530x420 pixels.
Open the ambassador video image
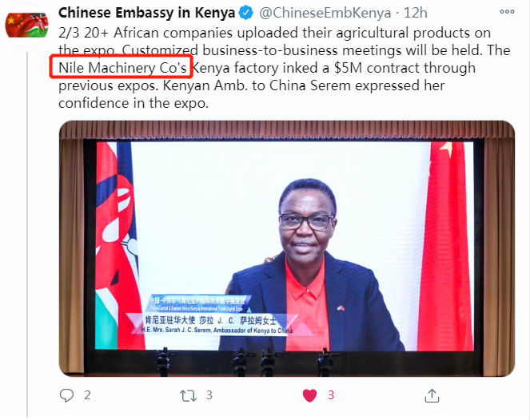pos(287,248)
